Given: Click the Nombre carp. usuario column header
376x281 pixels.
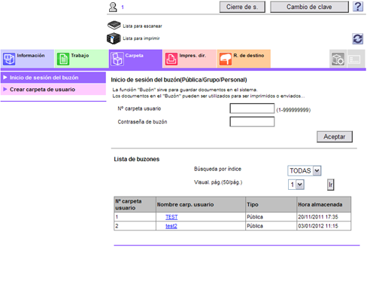Looking at the screenshot, I should click(x=201, y=205).
